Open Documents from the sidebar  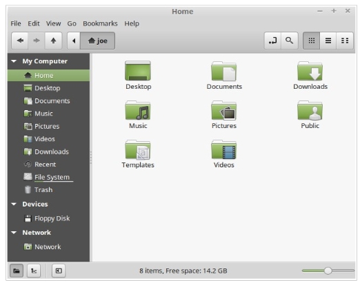coord(48,101)
